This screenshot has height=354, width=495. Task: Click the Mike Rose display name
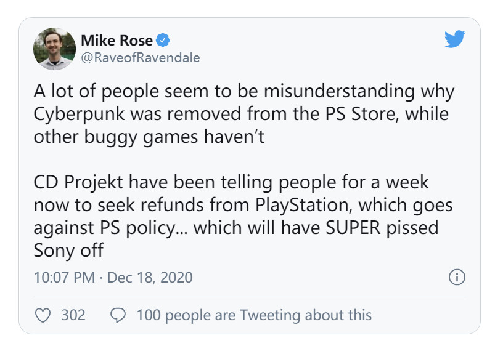coord(117,41)
